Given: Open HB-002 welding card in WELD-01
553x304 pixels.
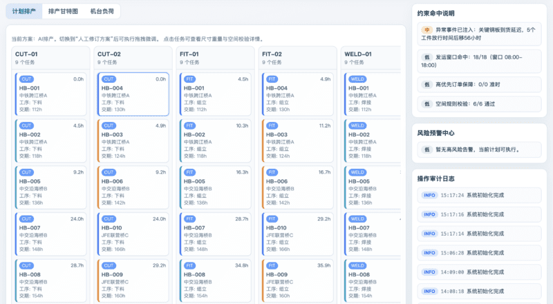Looking at the screenshot, I should (373, 141).
